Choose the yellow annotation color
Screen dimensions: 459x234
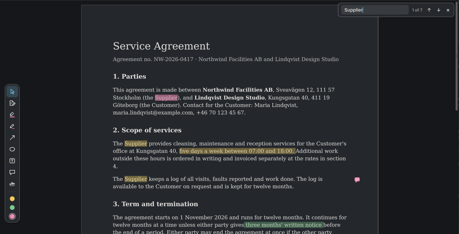[12, 199]
